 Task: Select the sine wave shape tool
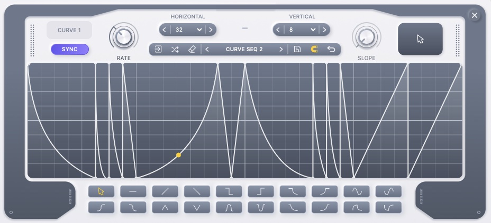tap(356, 191)
